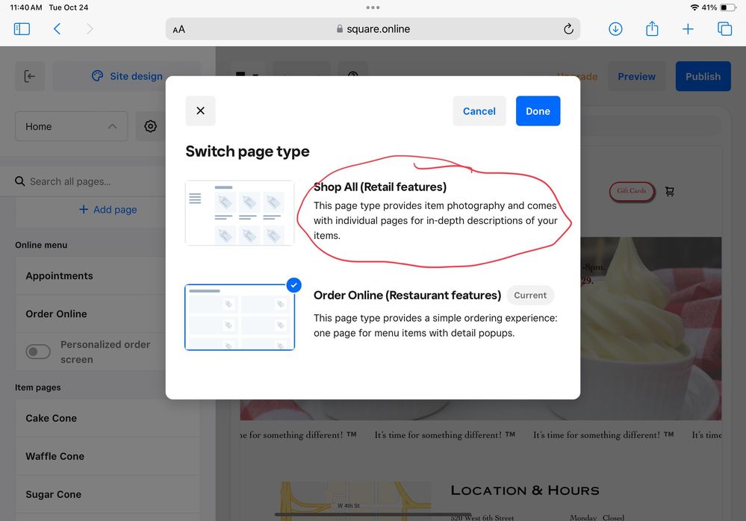Show all open tabs overview

click(x=724, y=29)
